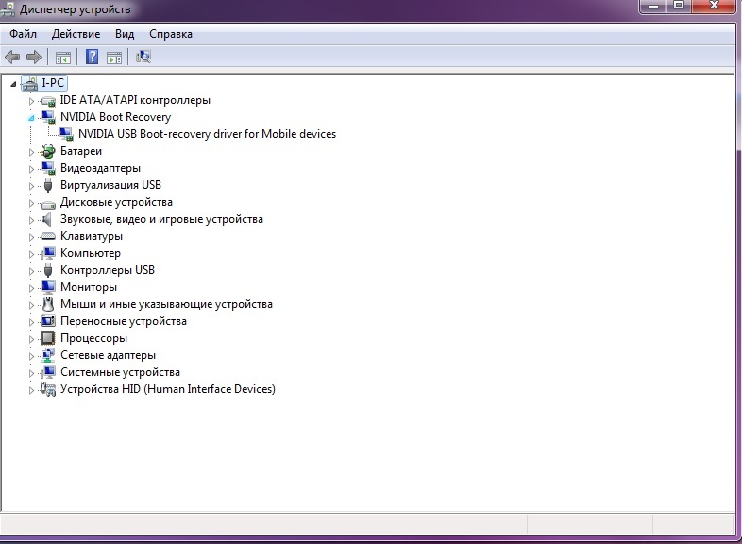Close the Диспетчер устройств window
Screen dimensions: 742x544
[715, 7]
